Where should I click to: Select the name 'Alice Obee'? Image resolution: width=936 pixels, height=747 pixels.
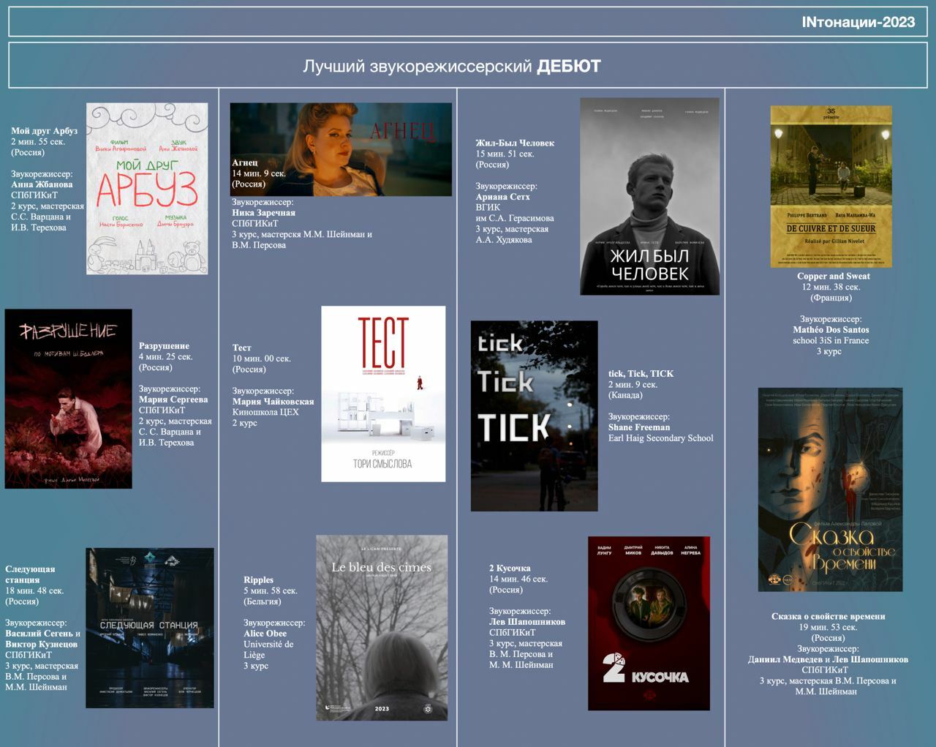pos(265,634)
